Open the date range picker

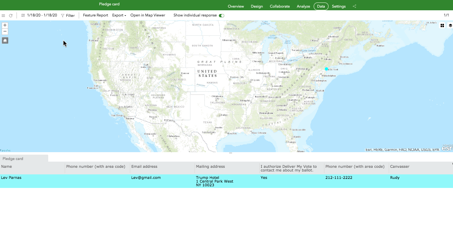point(39,15)
